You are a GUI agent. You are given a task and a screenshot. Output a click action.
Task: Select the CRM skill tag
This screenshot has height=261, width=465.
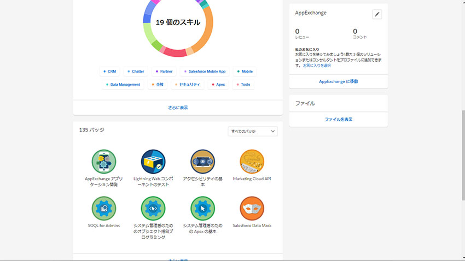tap(109, 72)
